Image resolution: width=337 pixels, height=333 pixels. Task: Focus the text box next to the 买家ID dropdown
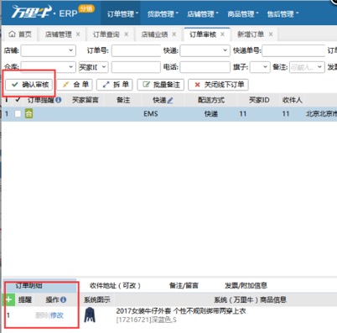click(x=136, y=67)
